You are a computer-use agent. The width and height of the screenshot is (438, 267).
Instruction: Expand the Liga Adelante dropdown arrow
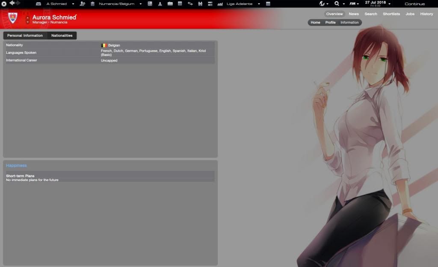259,4
